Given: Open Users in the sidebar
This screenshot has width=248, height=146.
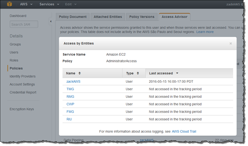Looking at the screenshot, I should (x=14, y=53).
